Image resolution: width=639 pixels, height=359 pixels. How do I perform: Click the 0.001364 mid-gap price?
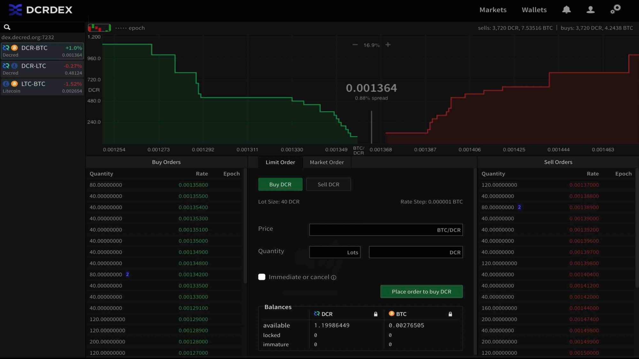371,88
